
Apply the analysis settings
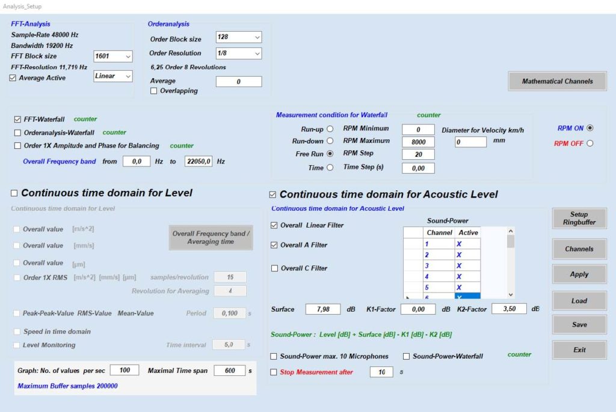579,274
